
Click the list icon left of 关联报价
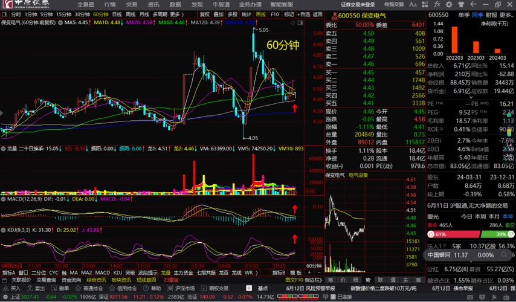[x=5, y=280]
